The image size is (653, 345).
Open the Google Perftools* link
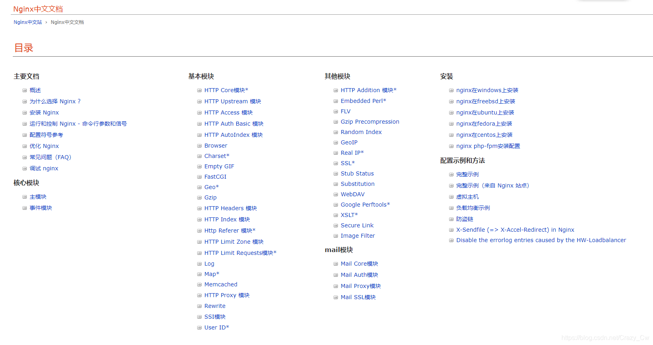(x=365, y=205)
